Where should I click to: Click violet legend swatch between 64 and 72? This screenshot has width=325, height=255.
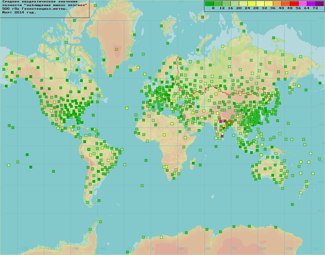click(x=311, y=4)
